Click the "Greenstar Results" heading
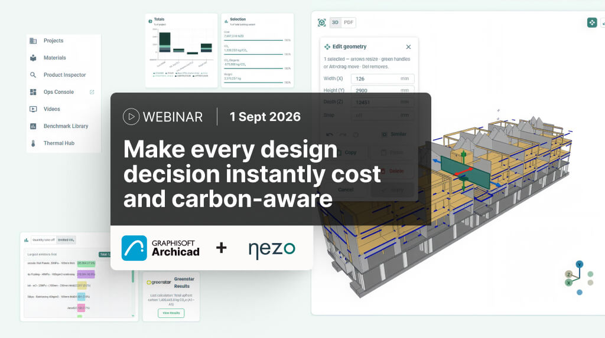The height and width of the screenshot is (338, 605). [x=184, y=283]
